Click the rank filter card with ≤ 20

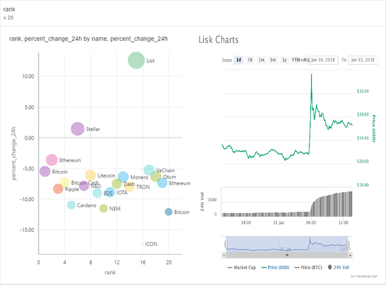click(193, 13)
